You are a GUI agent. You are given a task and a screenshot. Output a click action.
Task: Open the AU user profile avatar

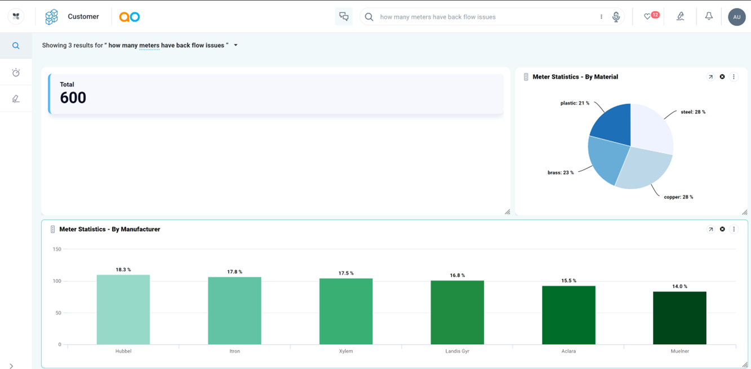click(x=736, y=17)
